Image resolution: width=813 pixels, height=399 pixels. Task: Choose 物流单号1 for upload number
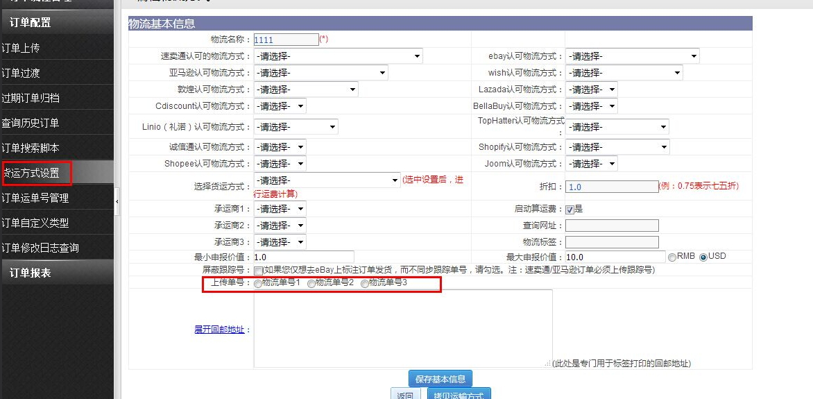pyautogui.click(x=258, y=283)
